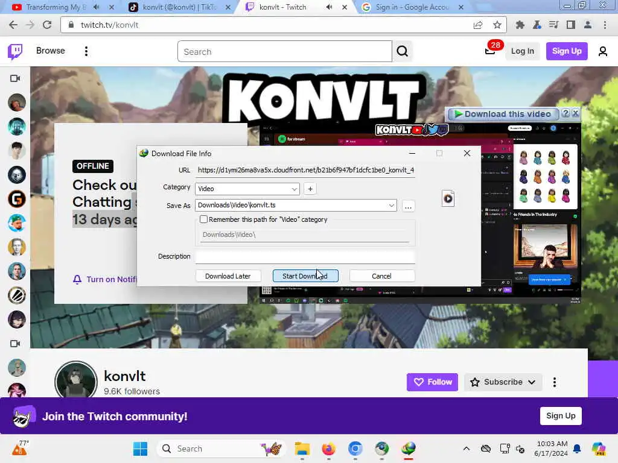Click the Twitch search input box
The image size is (618, 463).
point(285,52)
